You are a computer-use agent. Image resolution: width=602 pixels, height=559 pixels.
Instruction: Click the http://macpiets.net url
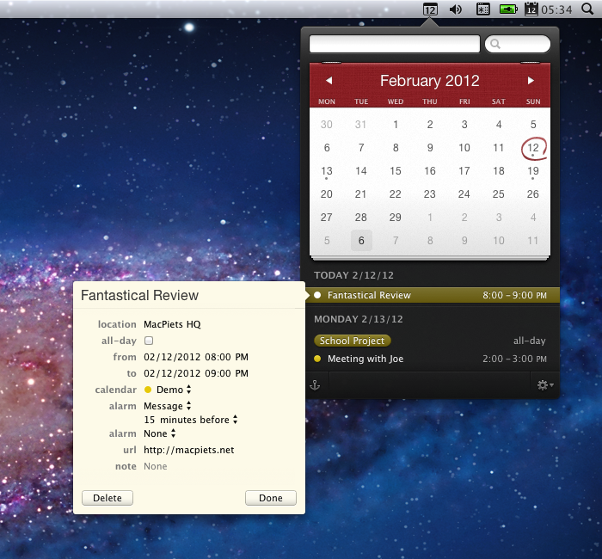[189, 450]
